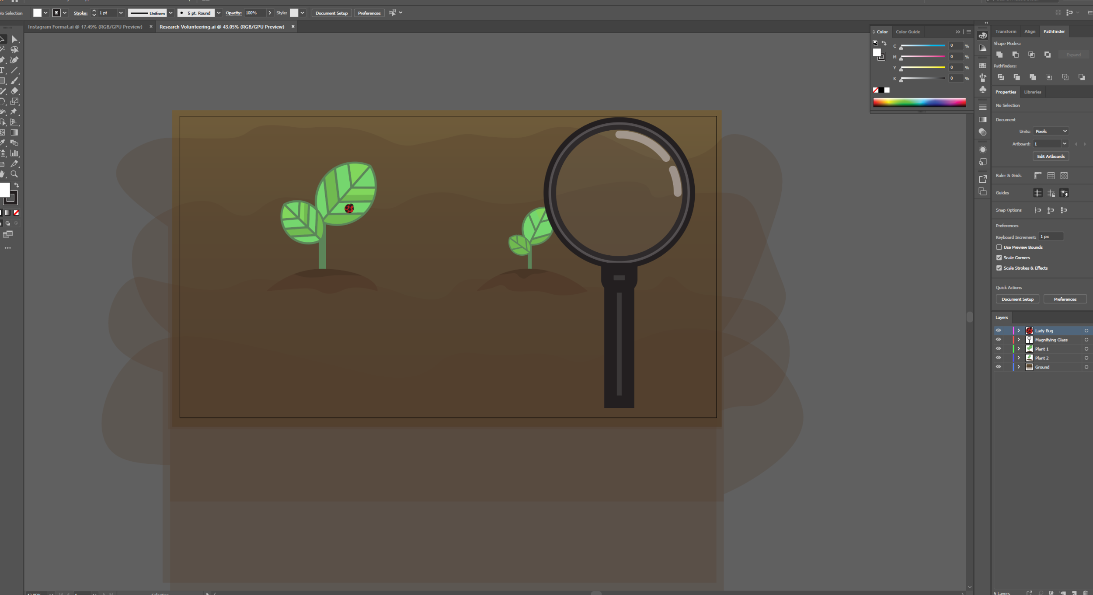
Task: Select the Gradient tool in toolbar
Action: pos(14,132)
